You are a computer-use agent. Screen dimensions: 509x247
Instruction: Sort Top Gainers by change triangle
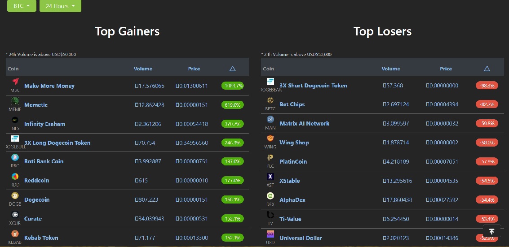(x=232, y=69)
